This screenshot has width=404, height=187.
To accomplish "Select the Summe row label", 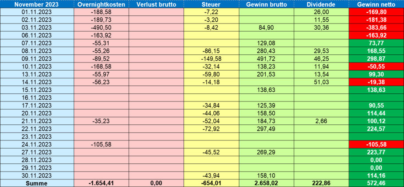I will 37,183.
